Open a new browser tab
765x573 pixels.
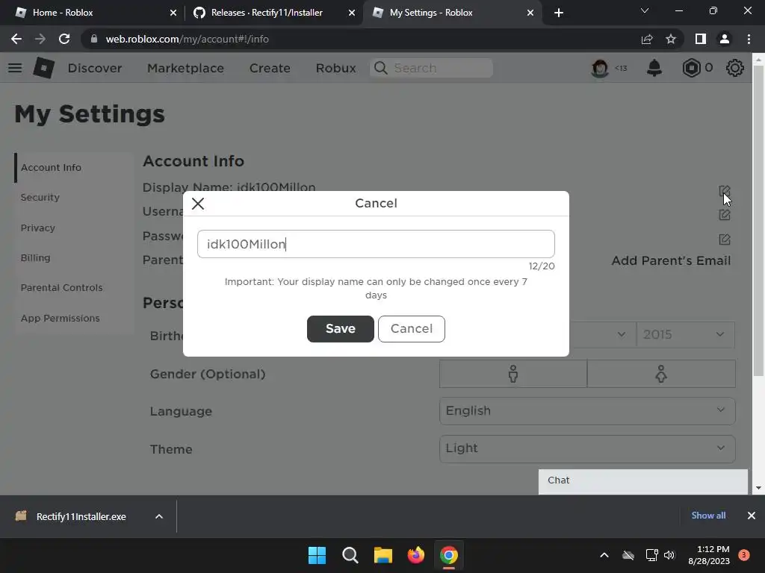(559, 13)
